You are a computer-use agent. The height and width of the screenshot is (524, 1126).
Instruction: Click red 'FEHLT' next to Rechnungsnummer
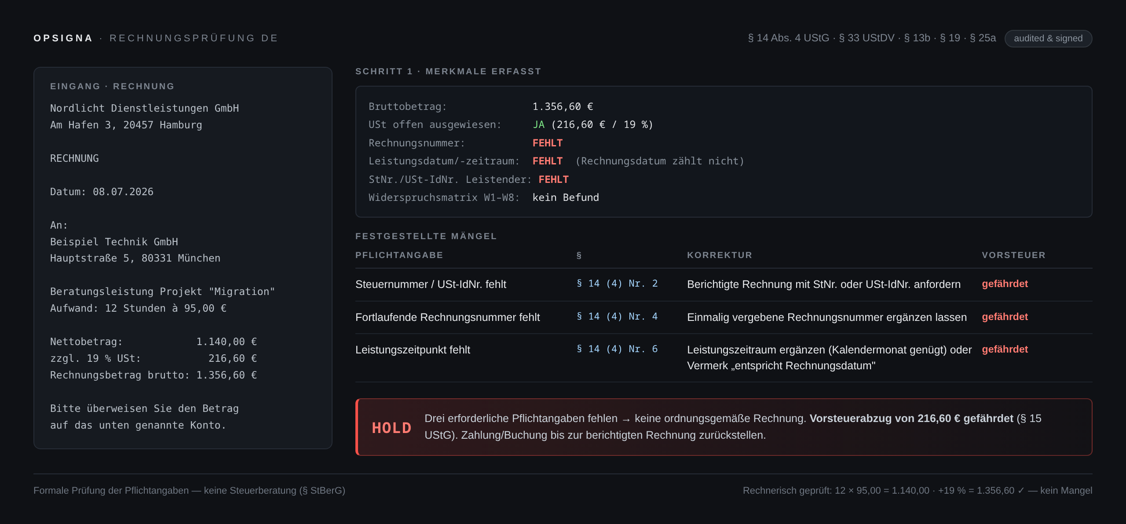pyautogui.click(x=548, y=143)
